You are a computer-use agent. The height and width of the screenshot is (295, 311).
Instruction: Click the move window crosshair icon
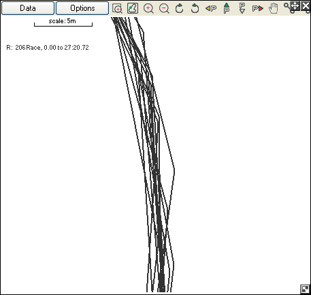295,5
